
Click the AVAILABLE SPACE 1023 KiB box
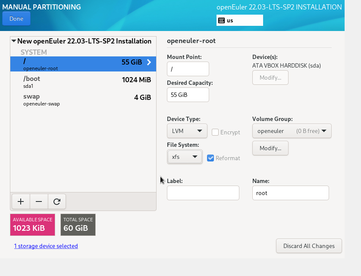click(32, 225)
